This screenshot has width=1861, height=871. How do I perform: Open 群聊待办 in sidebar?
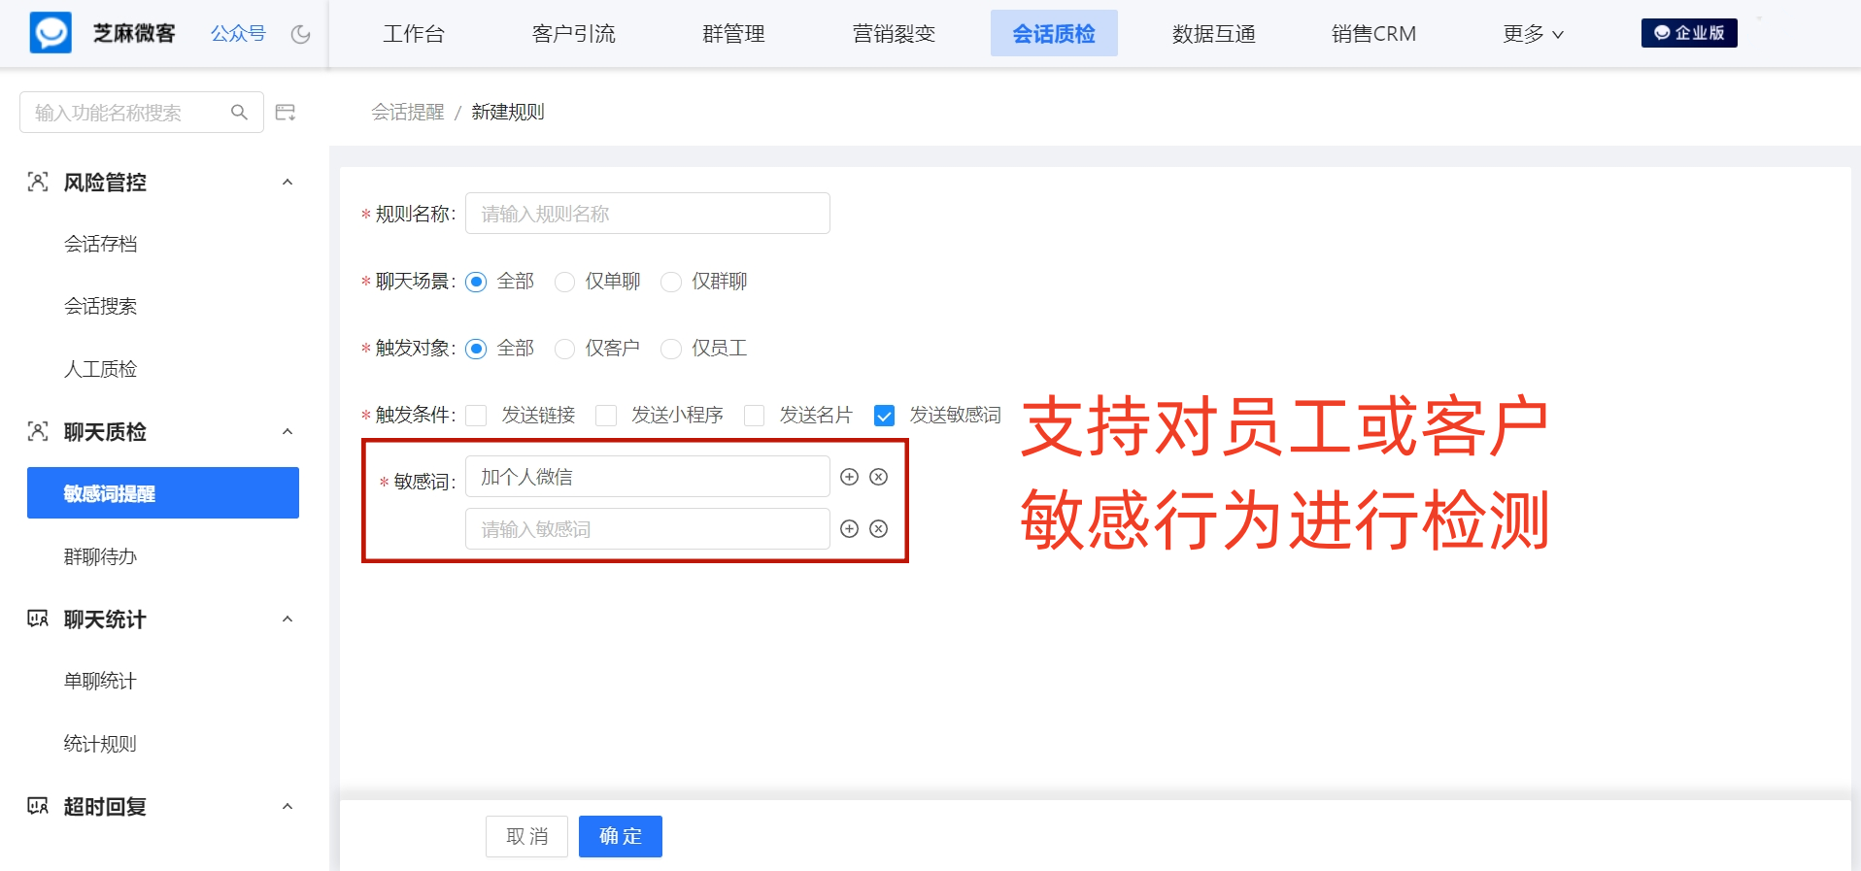coord(101,556)
